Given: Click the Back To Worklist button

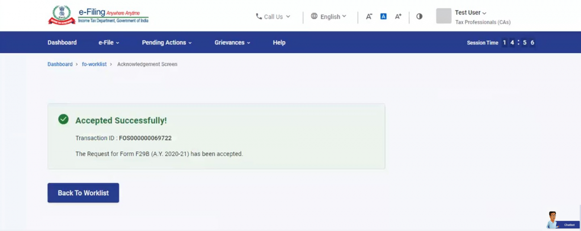Looking at the screenshot, I should 83,193.
